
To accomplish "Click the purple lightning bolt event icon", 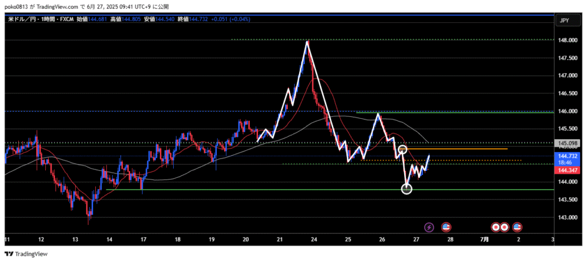I will [x=429, y=227].
